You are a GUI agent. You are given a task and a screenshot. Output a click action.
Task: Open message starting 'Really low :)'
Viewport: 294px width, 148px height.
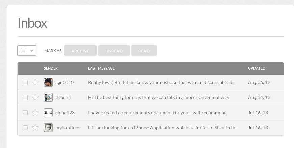[x=161, y=82]
